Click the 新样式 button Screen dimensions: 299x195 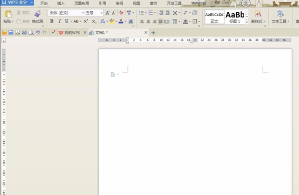click(258, 17)
